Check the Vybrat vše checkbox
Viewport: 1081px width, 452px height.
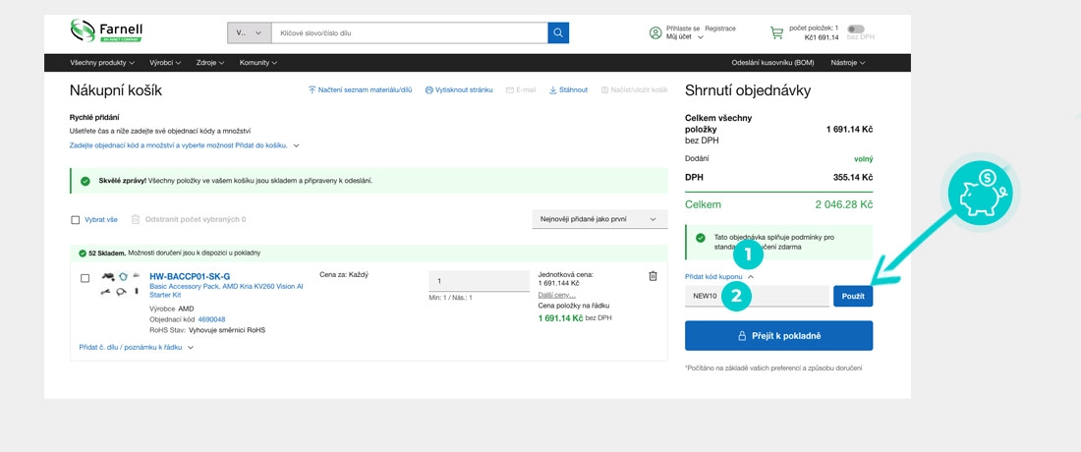point(76,220)
